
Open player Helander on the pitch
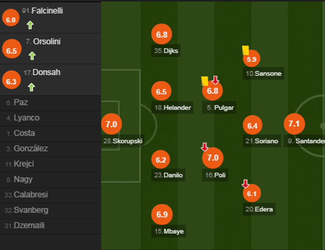173,108
